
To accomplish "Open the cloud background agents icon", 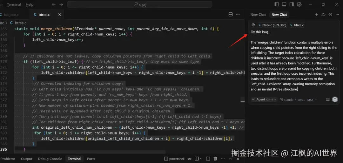I will pyautogui.click(x=323, y=15).
